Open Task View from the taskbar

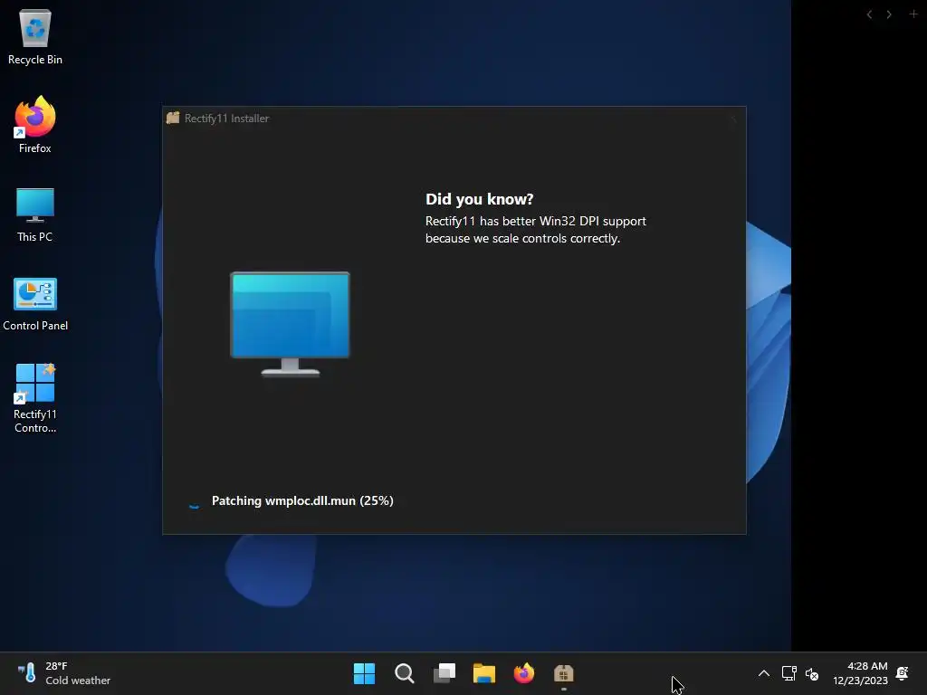pyautogui.click(x=444, y=673)
